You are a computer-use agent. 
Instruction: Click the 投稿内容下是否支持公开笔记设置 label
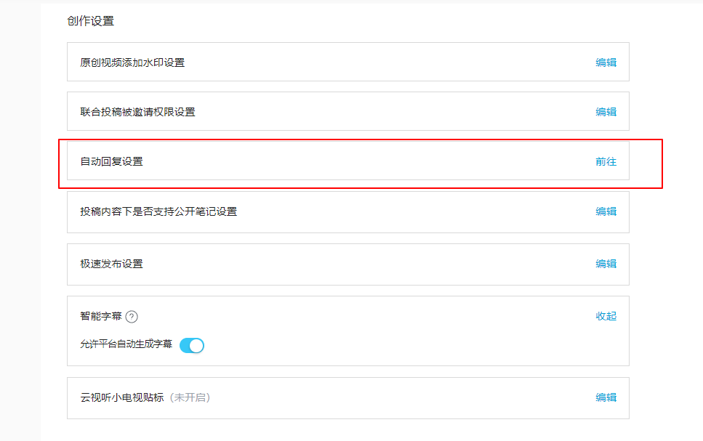158,211
